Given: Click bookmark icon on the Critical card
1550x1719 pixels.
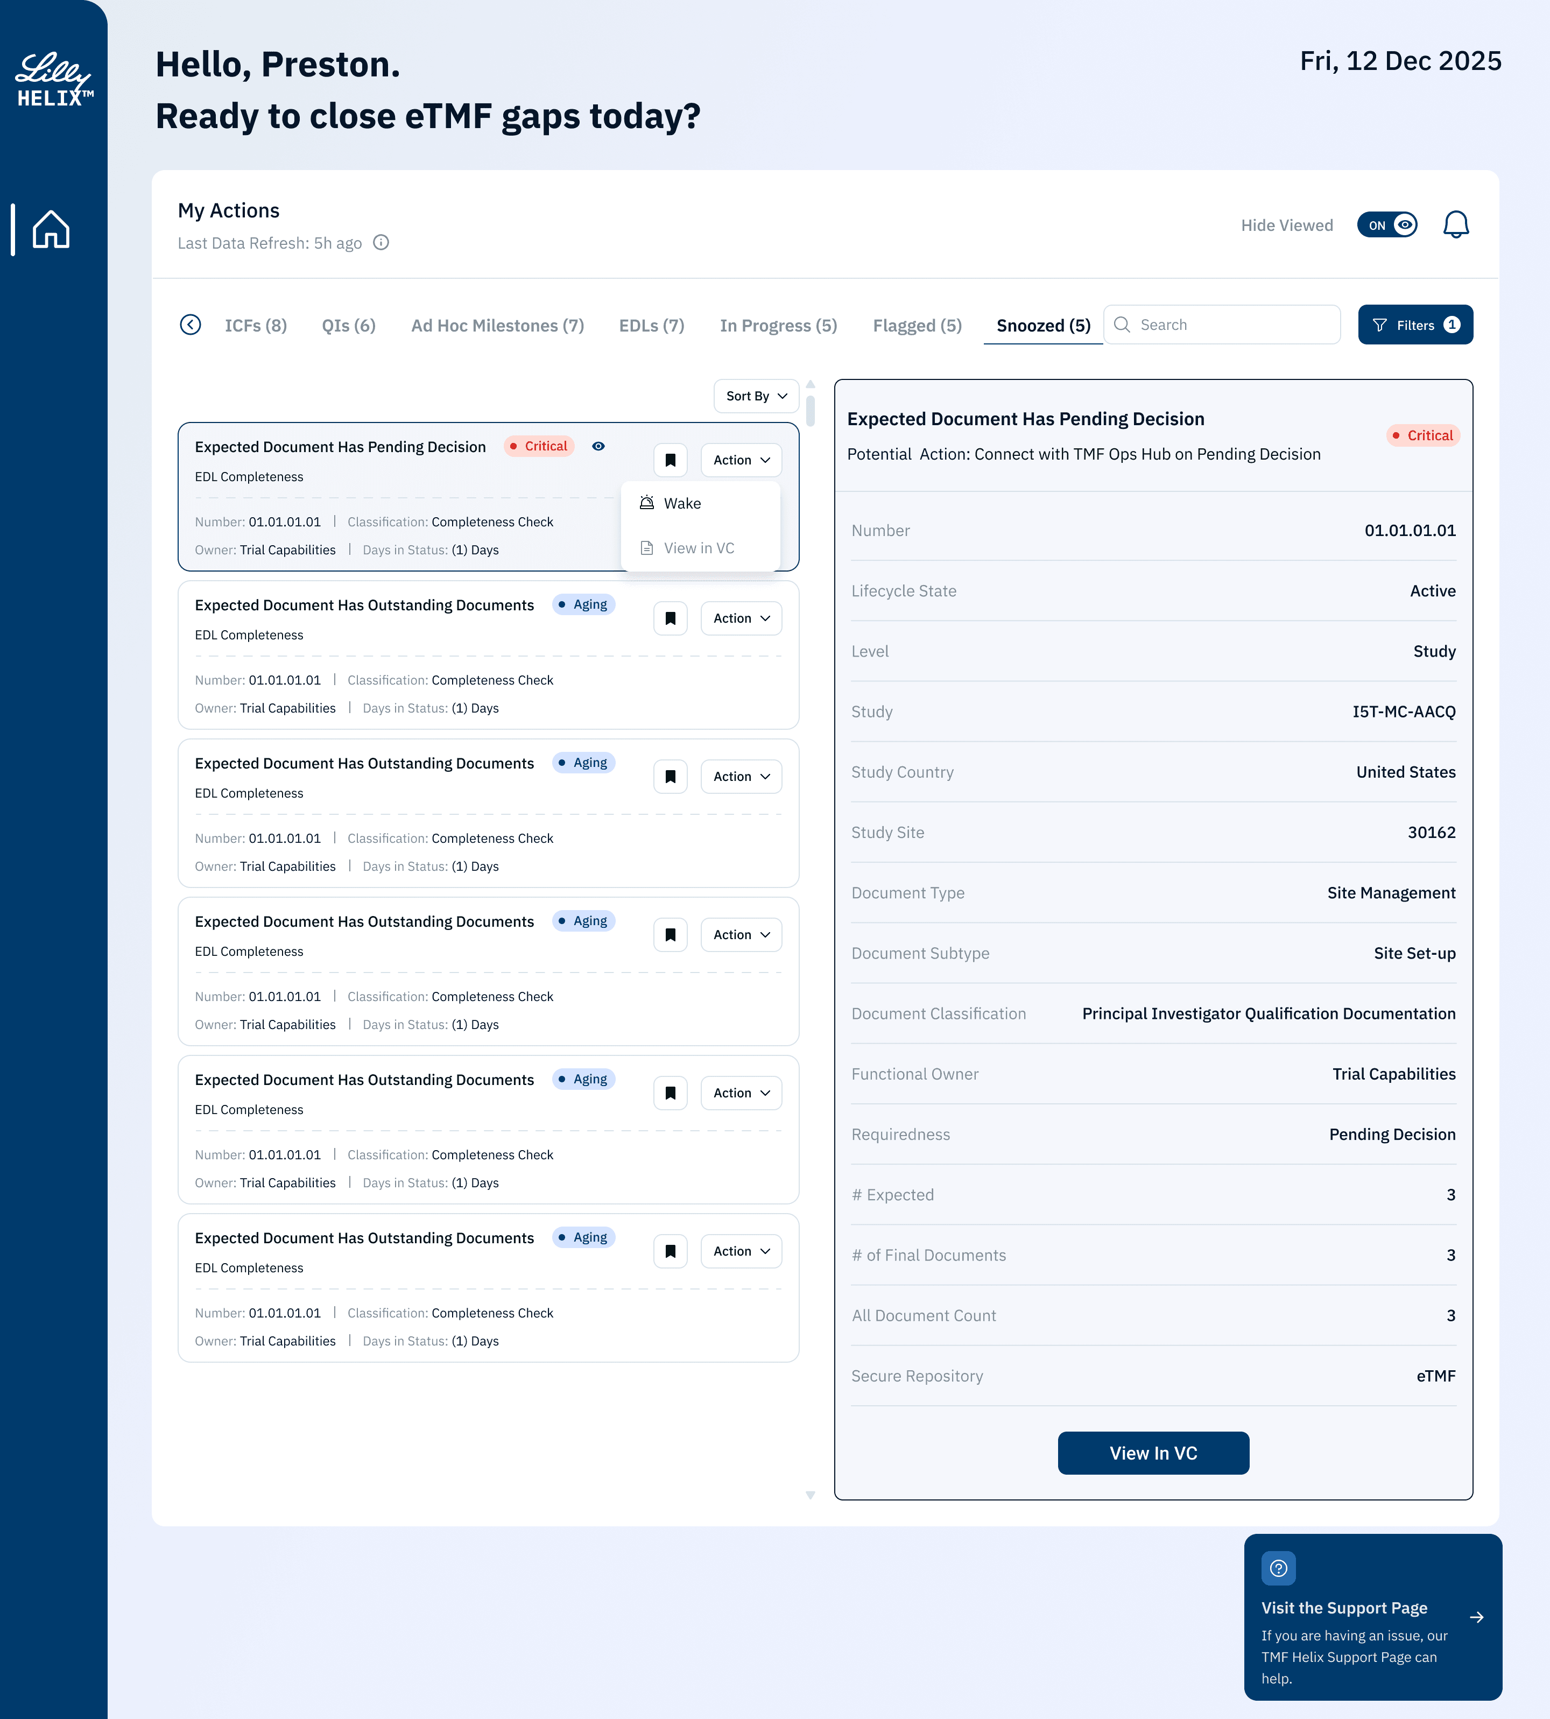Looking at the screenshot, I should click(670, 460).
